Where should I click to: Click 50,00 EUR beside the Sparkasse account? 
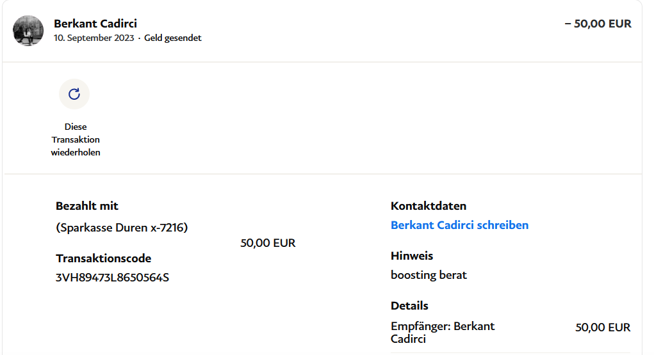tap(268, 243)
